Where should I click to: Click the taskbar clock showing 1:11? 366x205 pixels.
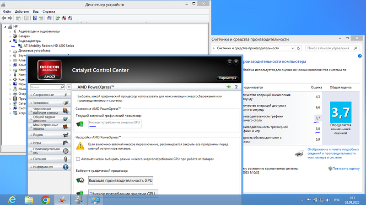pyautogui.click(x=352, y=200)
